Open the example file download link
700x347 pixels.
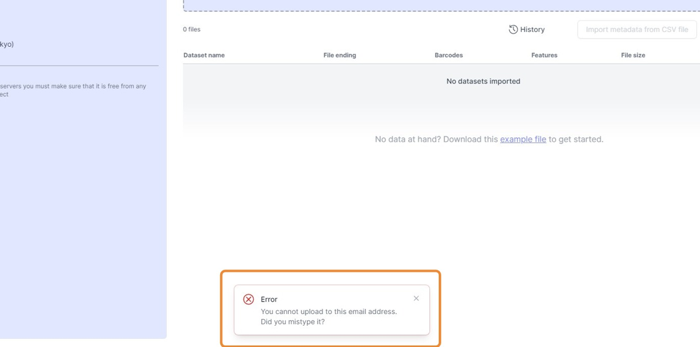click(523, 139)
